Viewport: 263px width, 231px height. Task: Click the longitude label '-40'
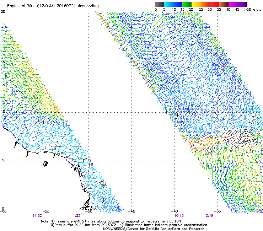click(175, 211)
